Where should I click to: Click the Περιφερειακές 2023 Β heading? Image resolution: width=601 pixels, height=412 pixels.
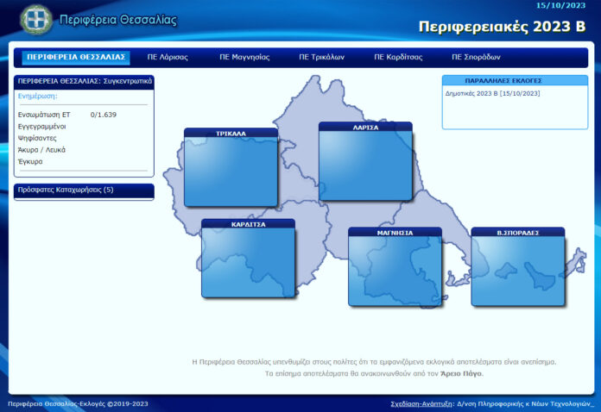click(501, 26)
